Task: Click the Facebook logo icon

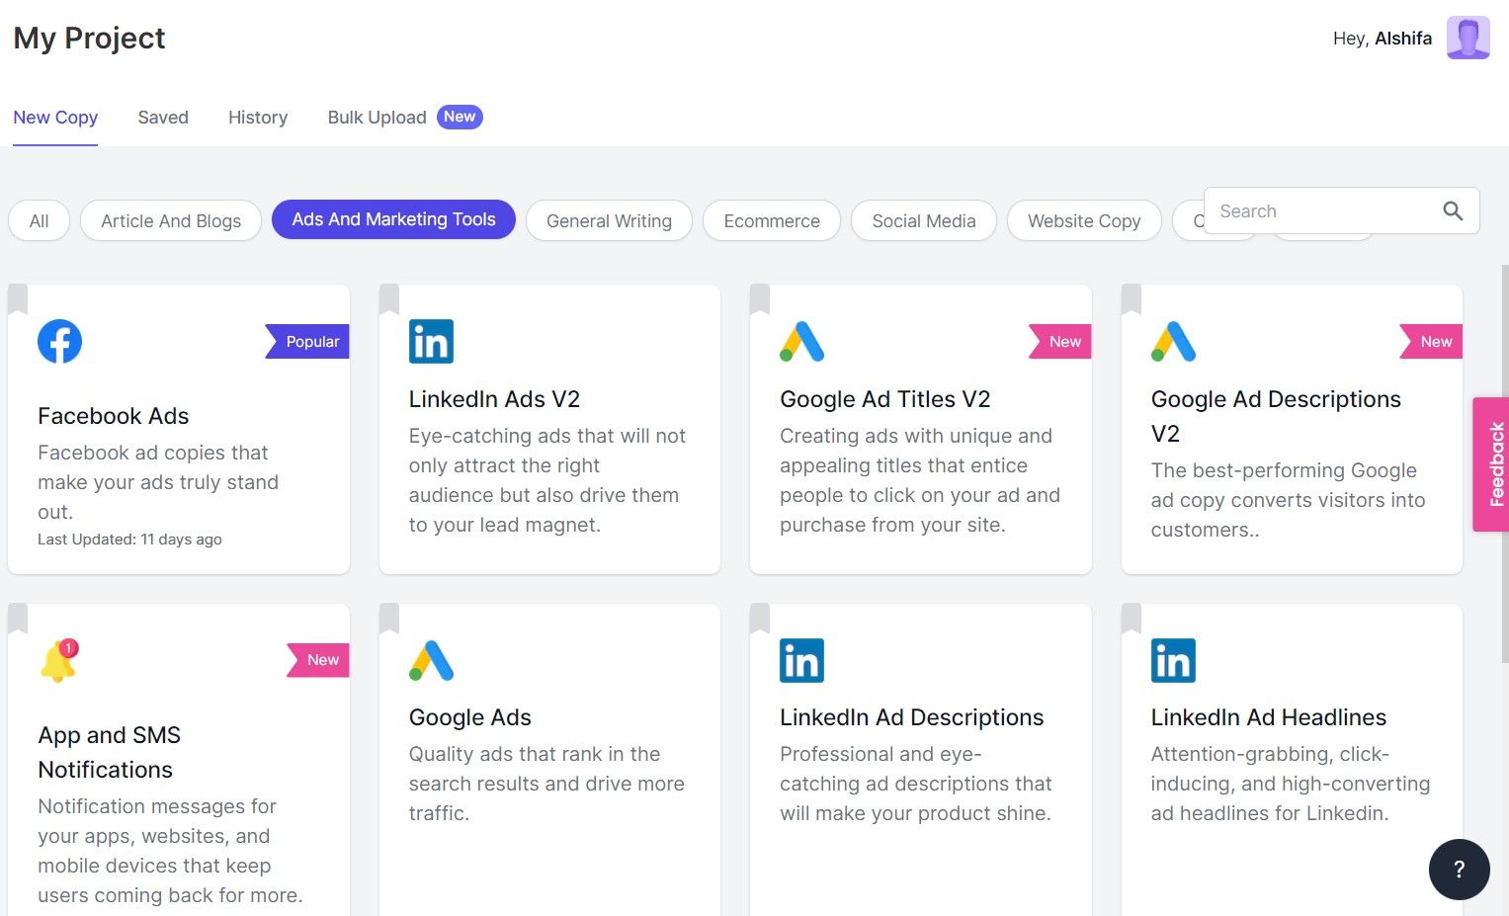Action: 59,342
